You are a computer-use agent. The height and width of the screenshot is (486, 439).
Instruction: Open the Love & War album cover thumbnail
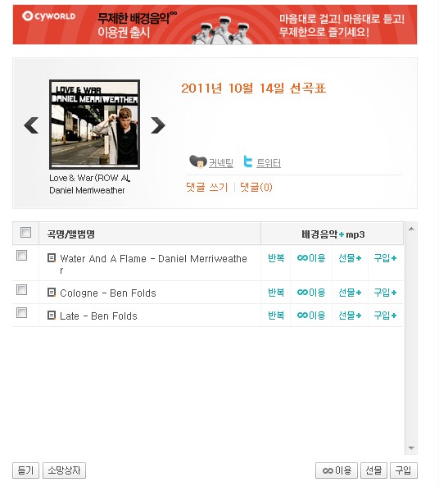(94, 125)
